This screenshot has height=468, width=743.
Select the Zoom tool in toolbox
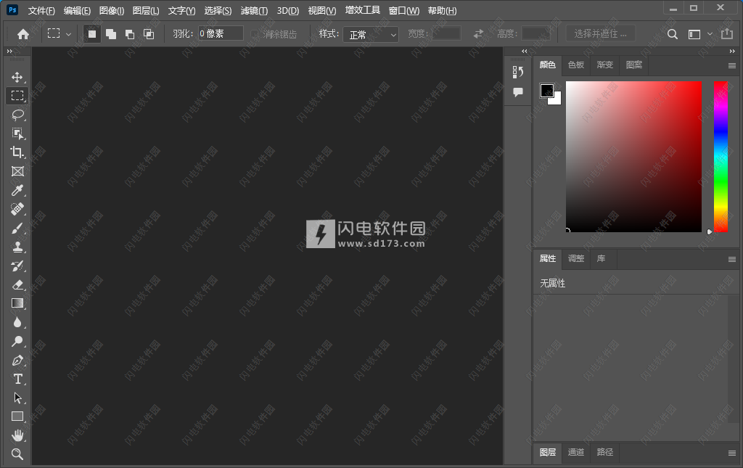click(17, 453)
